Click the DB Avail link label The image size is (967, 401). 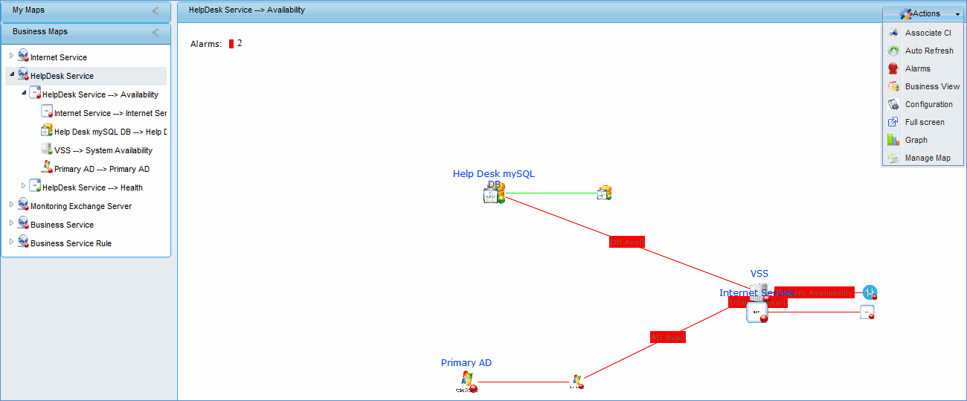click(x=627, y=242)
